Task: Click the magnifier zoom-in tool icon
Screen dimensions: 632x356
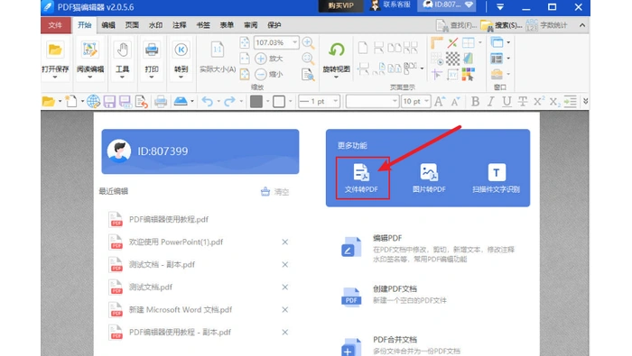Action: (x=309, y=42)
